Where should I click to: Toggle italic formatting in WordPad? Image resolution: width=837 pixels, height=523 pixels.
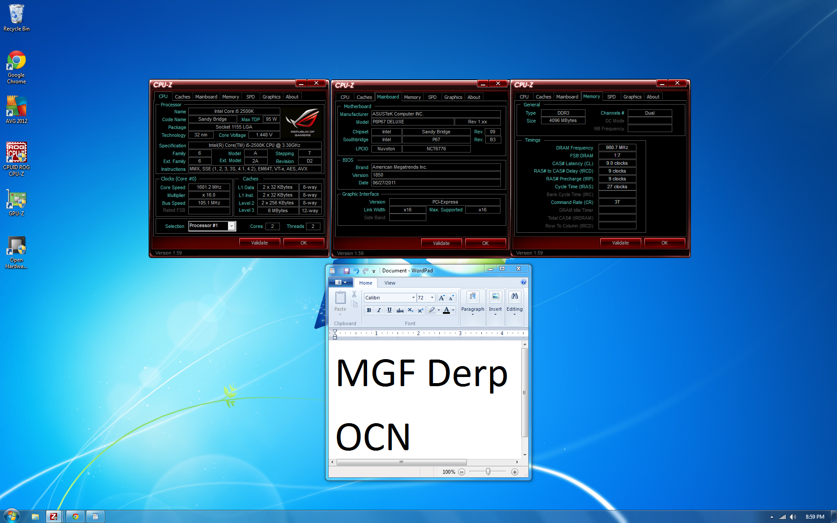(379, 310)
